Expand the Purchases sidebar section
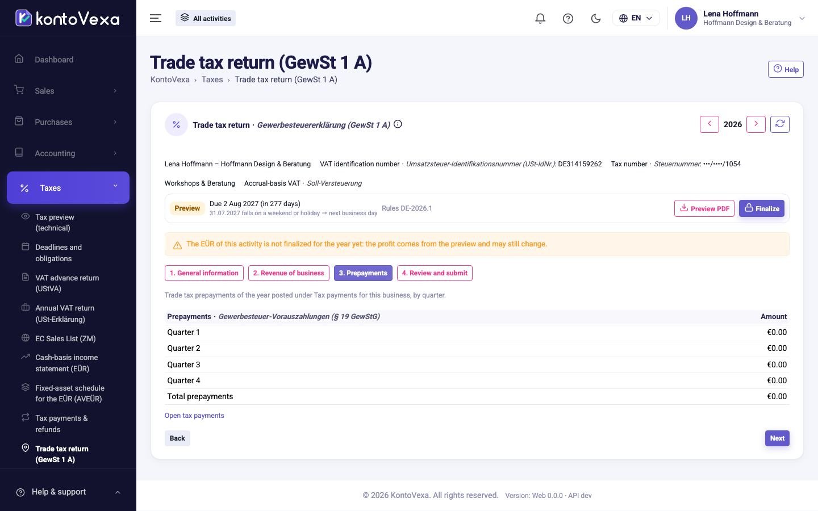818x511 pixels. click(x=68, y=122)
